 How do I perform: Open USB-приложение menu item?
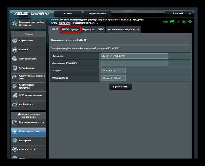28,95
